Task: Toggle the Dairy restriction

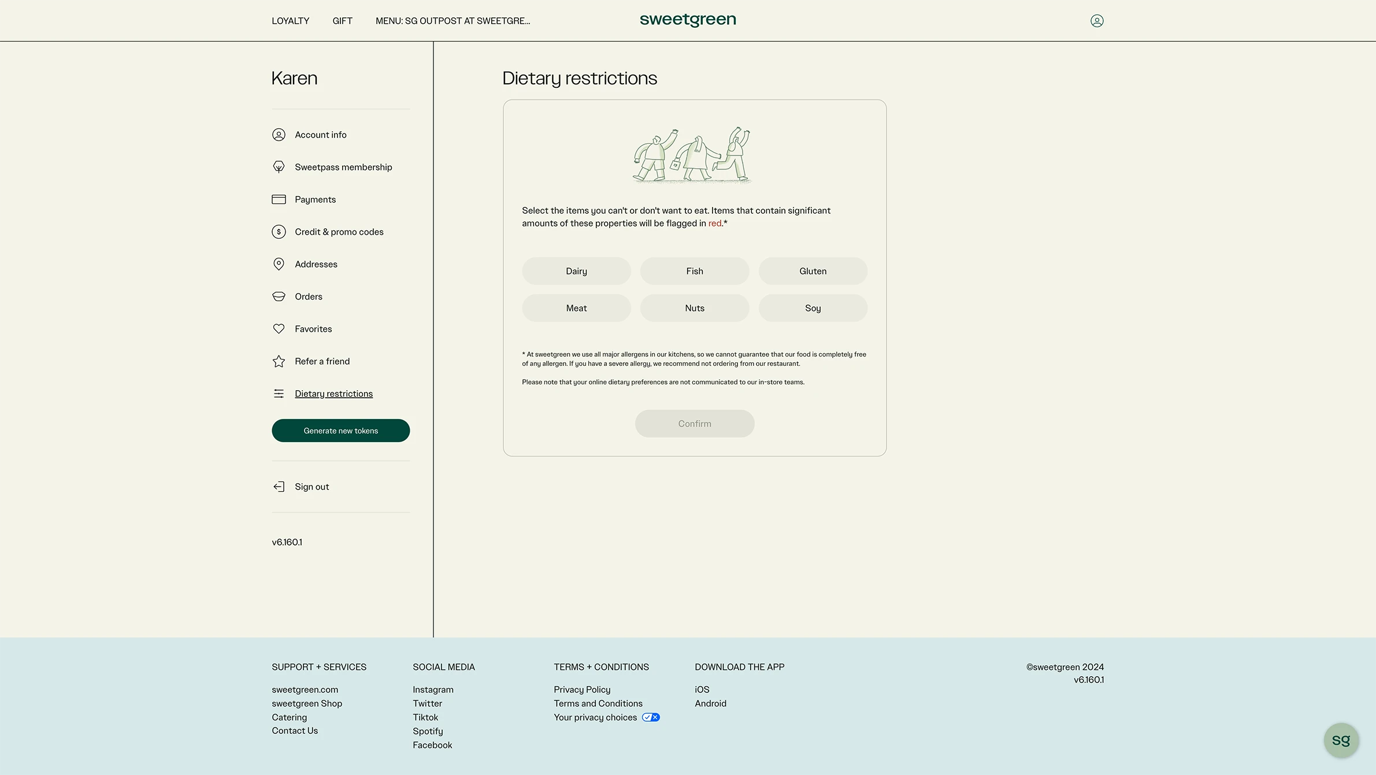Action: point(576,271)
